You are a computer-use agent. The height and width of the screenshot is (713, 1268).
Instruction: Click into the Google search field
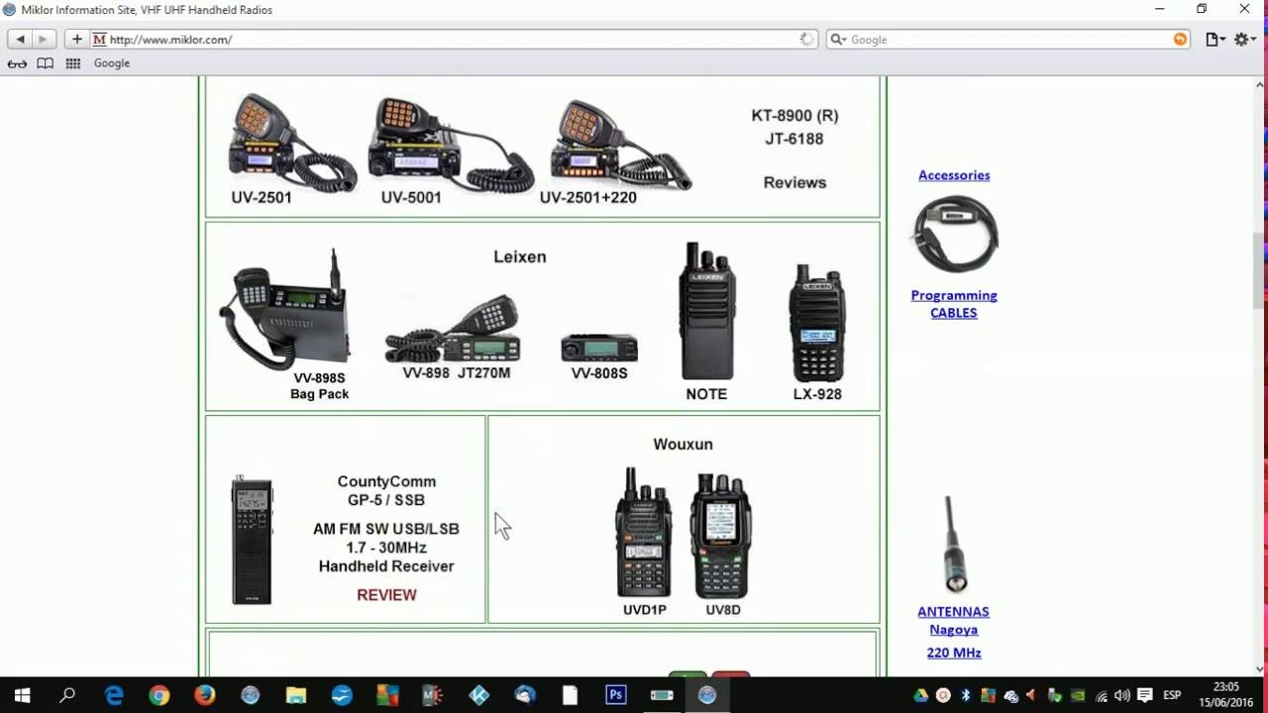pos(1010,40)
